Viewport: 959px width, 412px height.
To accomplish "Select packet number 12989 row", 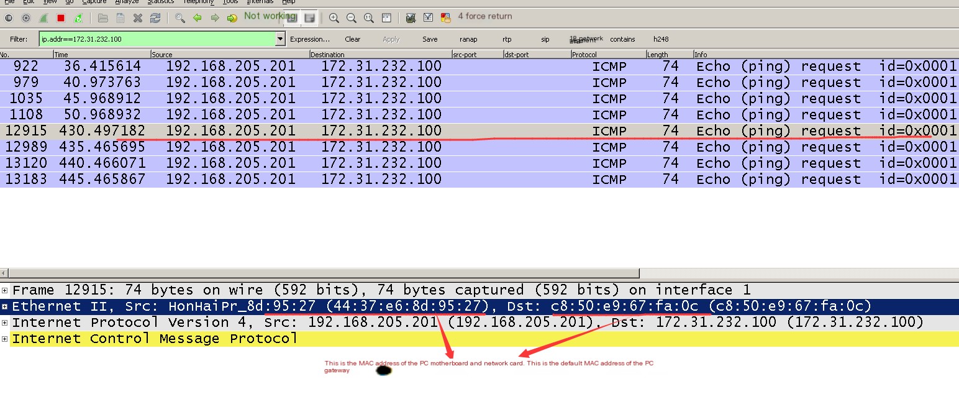I will (479, 147).
